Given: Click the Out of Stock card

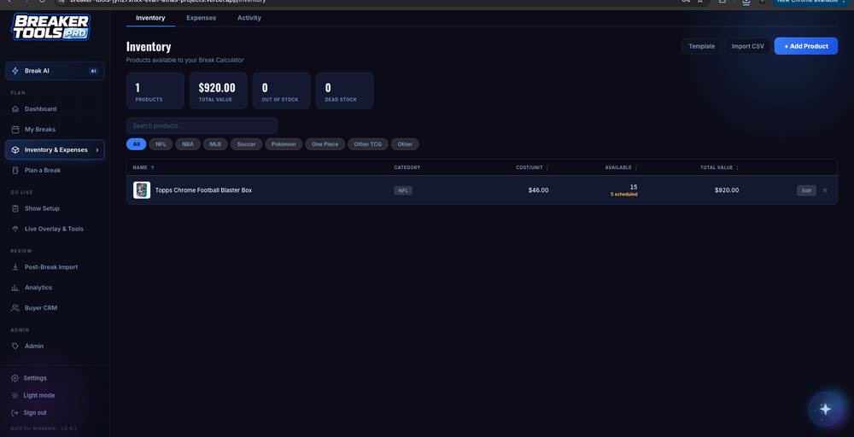Looking at the screenshot, I should tap(282, 90).
